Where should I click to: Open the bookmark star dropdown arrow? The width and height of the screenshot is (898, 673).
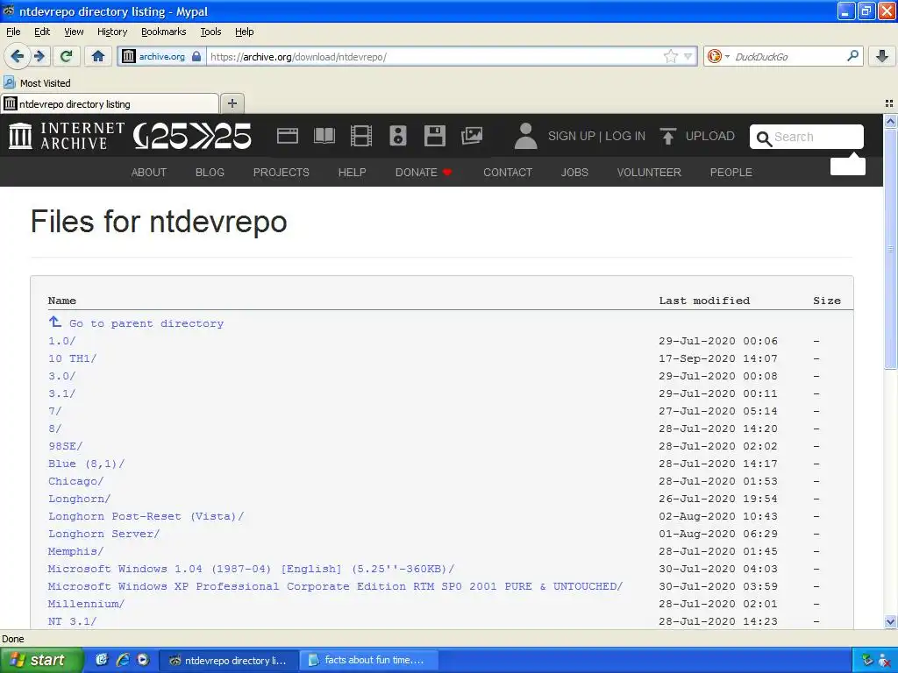[688, 56]
